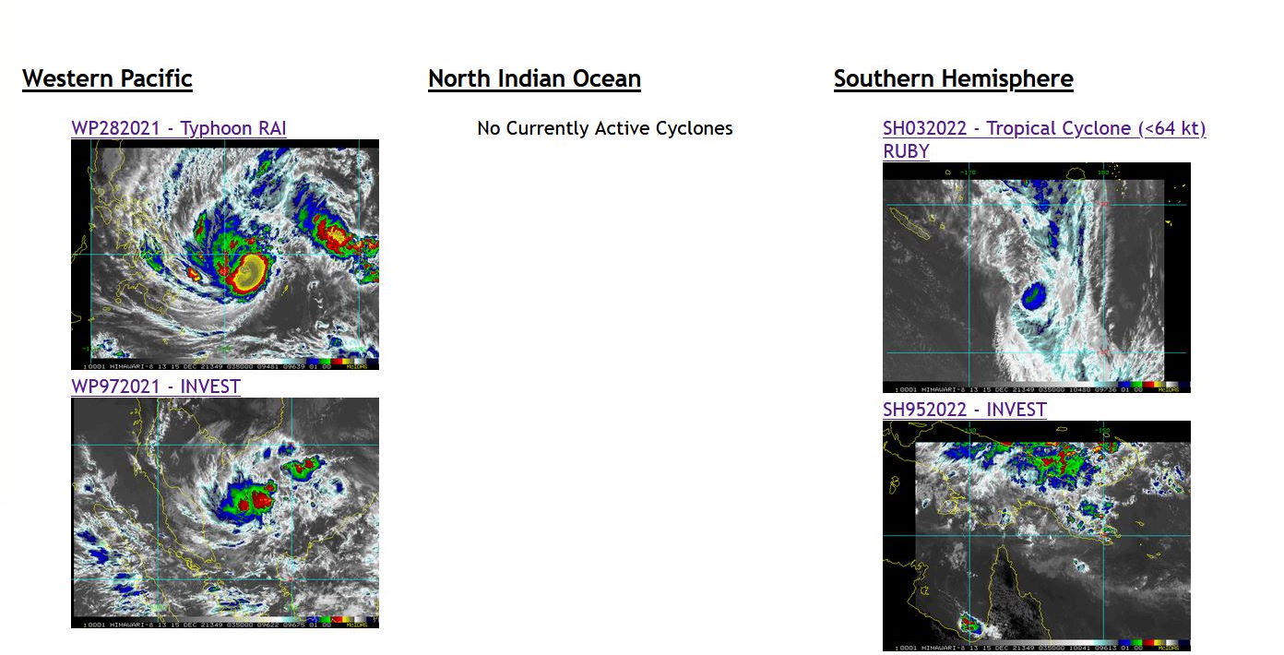Click the red convection blob in WP97 INVEST image
Screen dimensions: 1284x655
pyautogui.click(x=261, y=501)
